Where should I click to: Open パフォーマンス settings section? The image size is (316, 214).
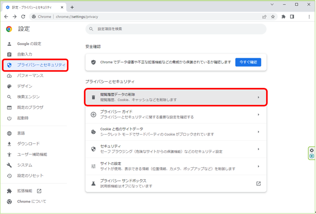pos(30,76)
